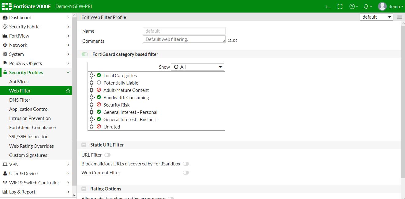The width and height of the screenshot is (405, 199).
Task: Open the CLI console icon
Action: (x=328, y=6)
